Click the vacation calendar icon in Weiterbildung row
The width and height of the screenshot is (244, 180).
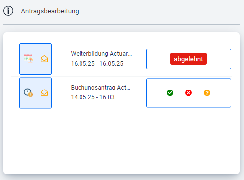tap(28, 59)
